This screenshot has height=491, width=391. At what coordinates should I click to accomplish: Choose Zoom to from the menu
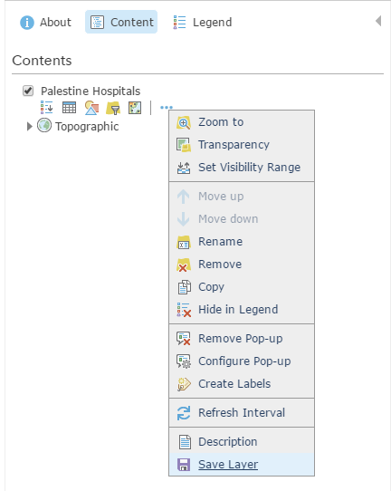pos(242,122)
